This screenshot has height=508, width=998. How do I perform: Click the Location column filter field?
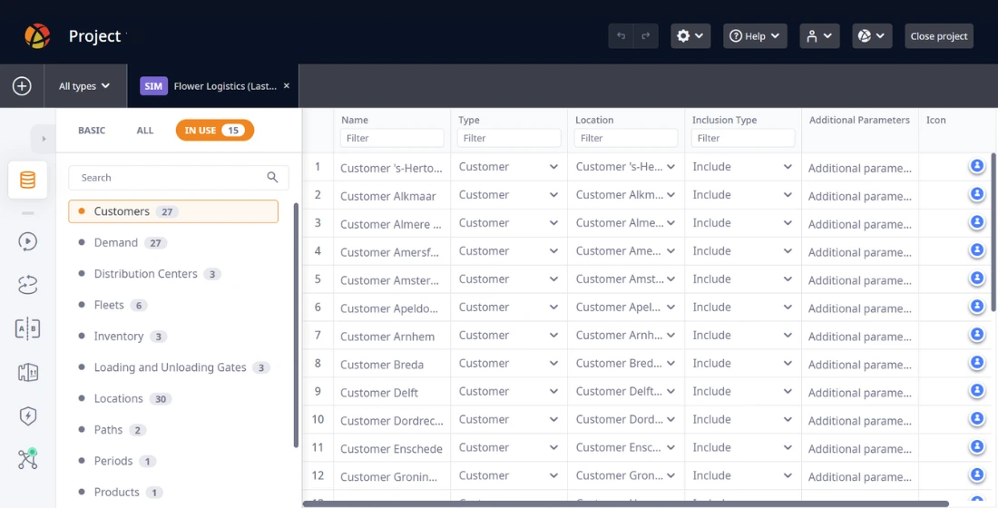[x=626, y=138]
